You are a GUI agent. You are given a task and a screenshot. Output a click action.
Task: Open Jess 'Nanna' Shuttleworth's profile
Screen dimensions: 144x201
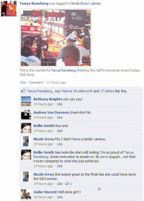point(73,91)
